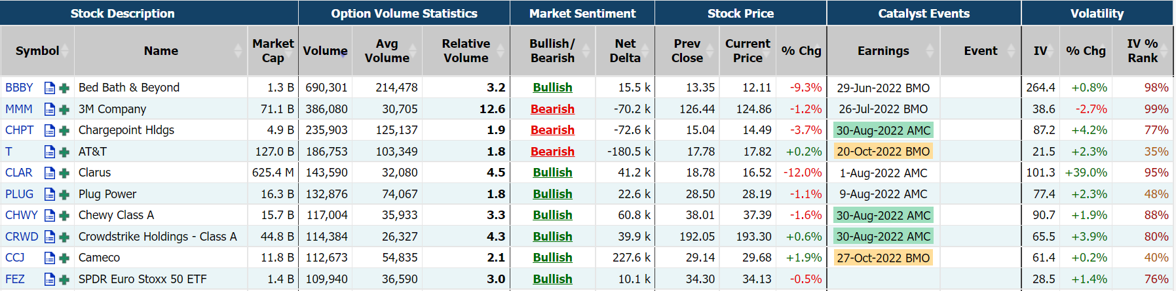Sort by Earnings column sort arrows
1176x291 pixels.
[930, 51]
